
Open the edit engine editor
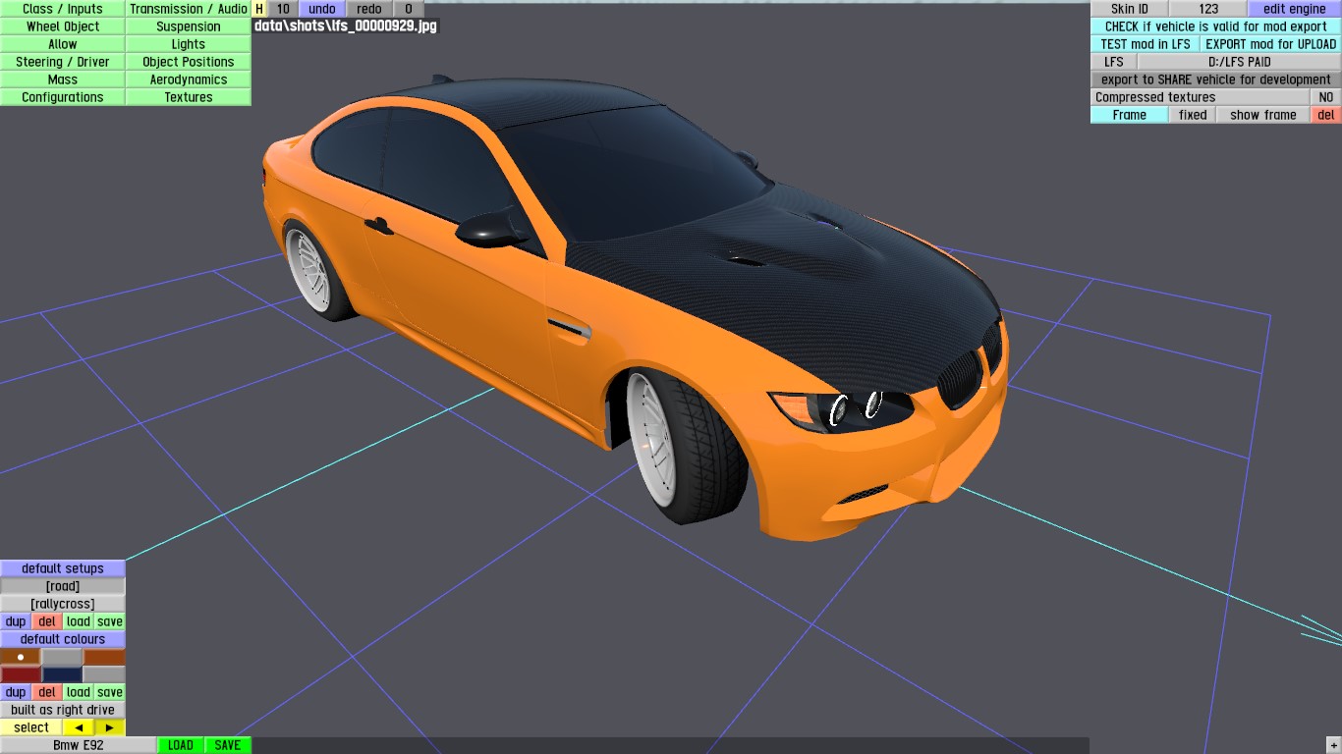[1295, 9]
